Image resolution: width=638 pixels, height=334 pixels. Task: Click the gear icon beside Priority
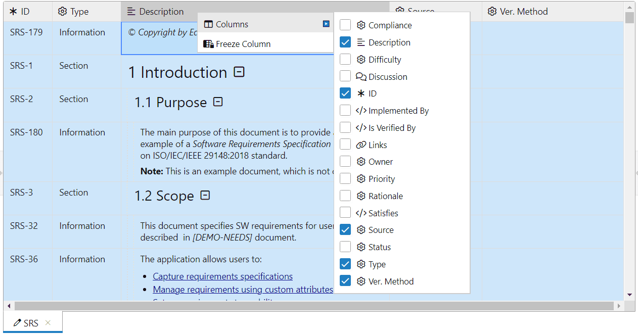click(x=361, y=179)
